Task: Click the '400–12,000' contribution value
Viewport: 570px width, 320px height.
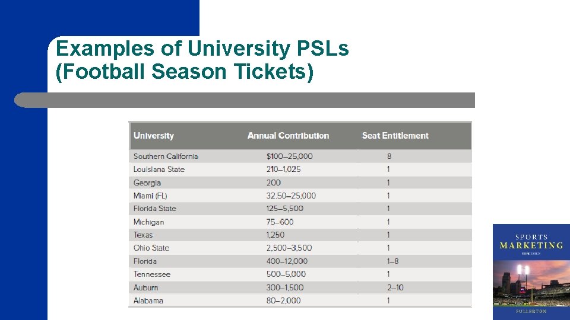Action: pyautogui.click(x=287, y=261)
